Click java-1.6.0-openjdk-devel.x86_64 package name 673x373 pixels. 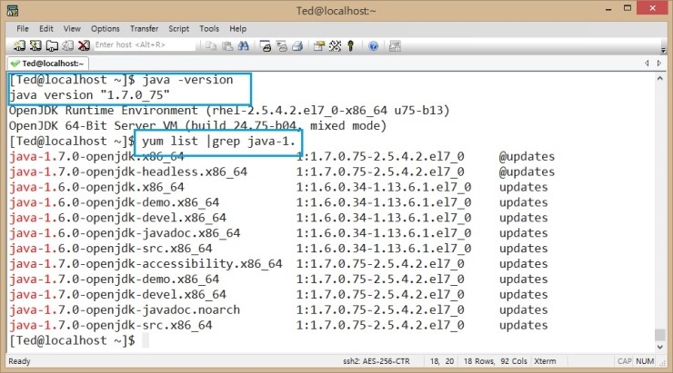[117, 218]
